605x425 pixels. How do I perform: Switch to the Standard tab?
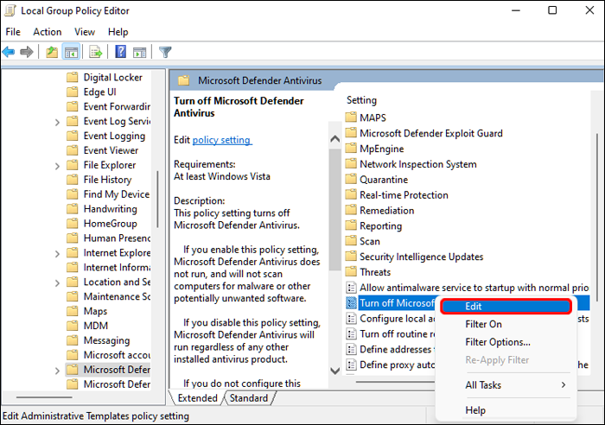[249, 398]
